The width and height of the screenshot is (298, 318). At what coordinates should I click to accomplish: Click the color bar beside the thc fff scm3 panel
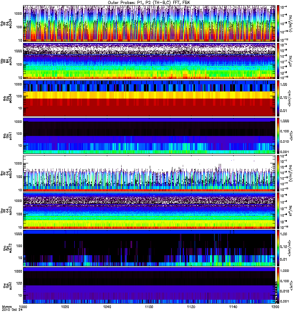tap(278, 211)
